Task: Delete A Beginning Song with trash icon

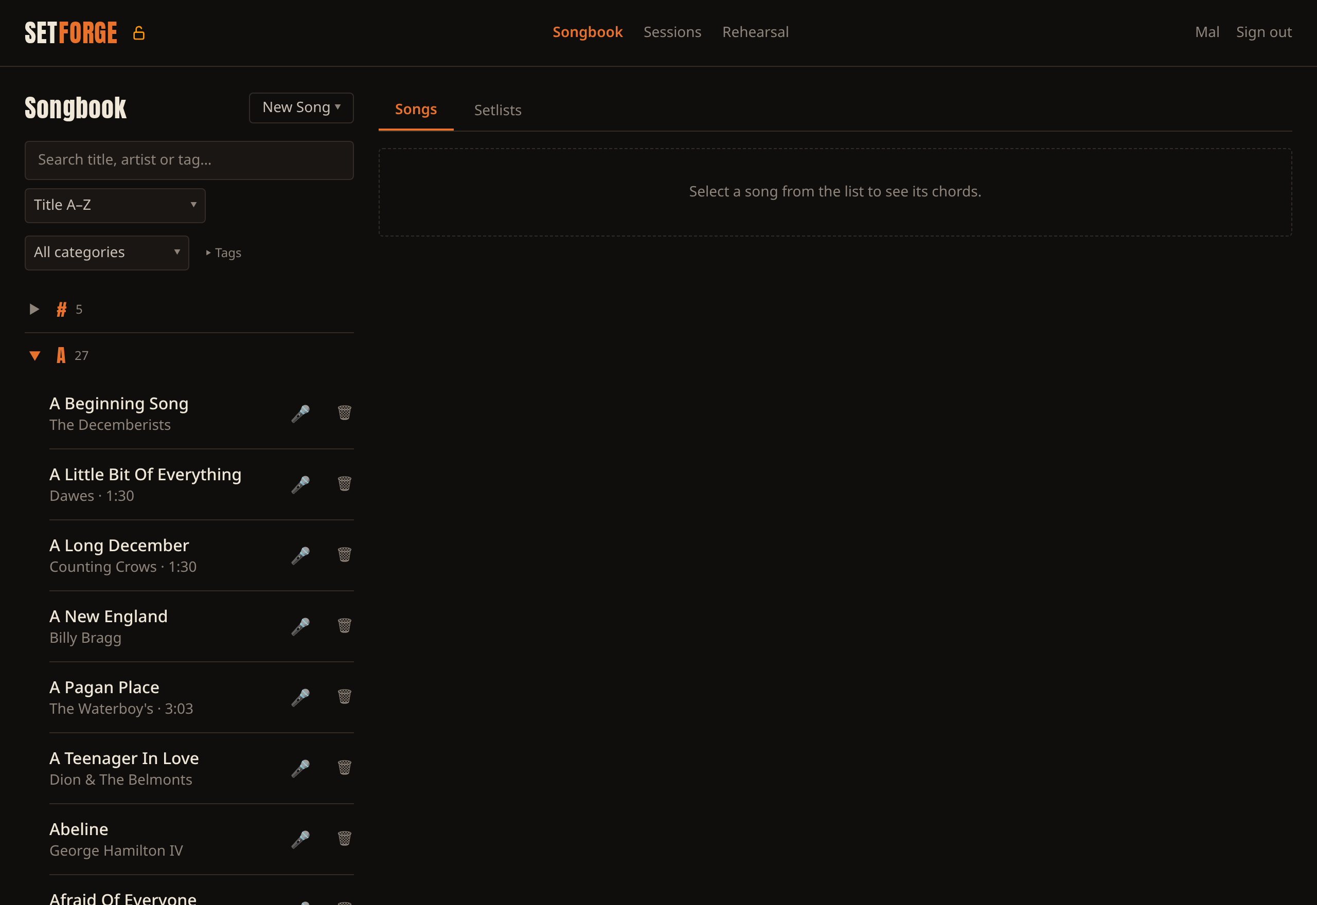Action: tap(344, 412)
